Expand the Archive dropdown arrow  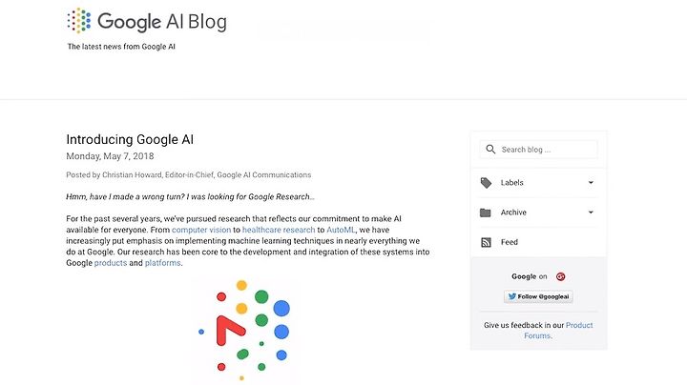pos(591,213)
